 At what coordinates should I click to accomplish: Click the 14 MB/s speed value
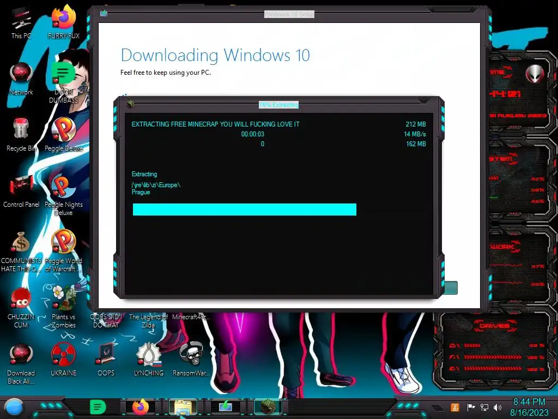(415, 134)
